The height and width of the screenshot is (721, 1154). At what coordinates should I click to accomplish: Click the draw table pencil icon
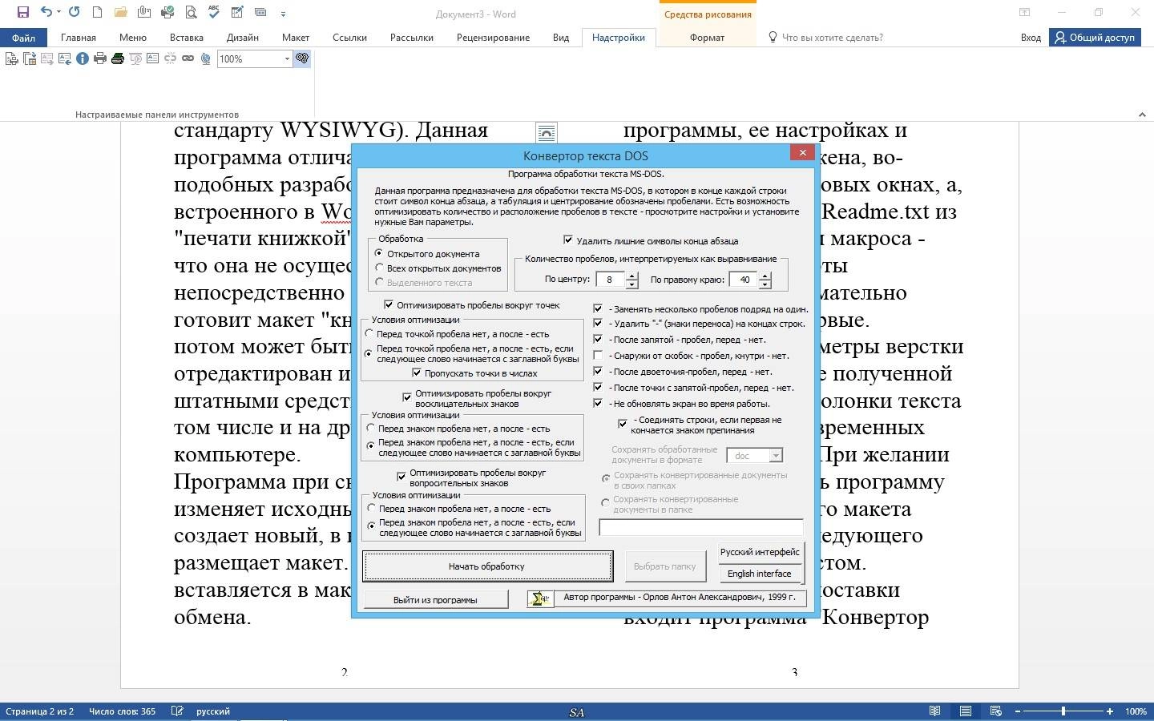(x=237, y=12)
